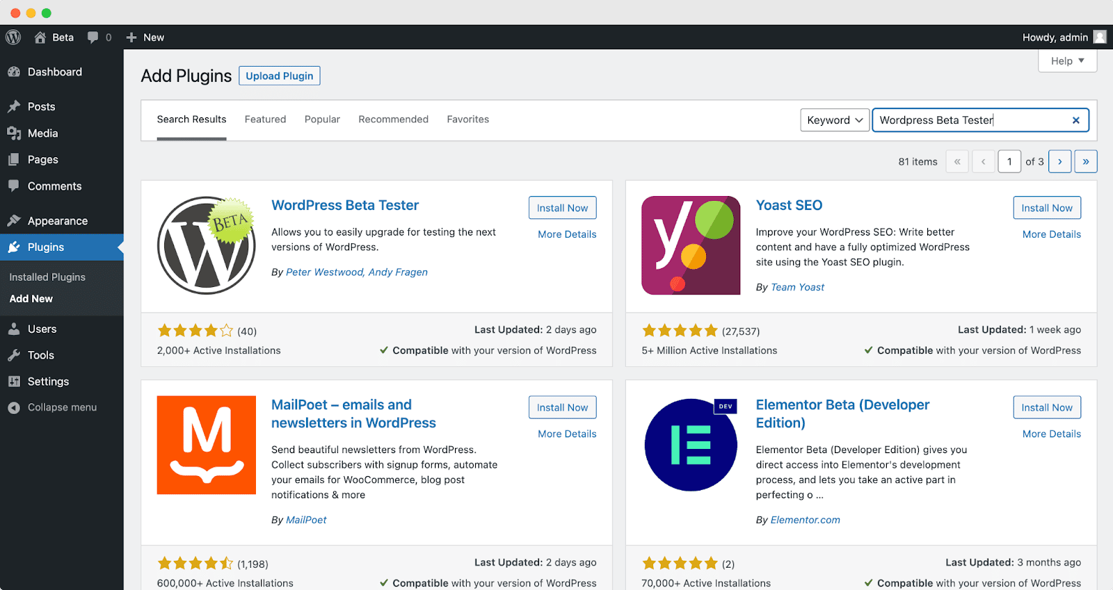Open the MailPoet emails and newsletters title

(353, 413)
